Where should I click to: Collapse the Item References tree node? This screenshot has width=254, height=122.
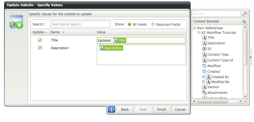tap(194, 28)
